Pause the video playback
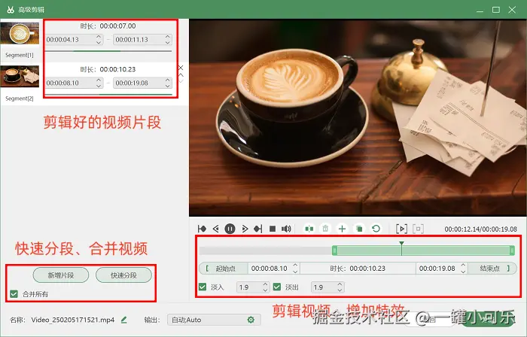The image size is (527, 337). click(x=230, y=229)
